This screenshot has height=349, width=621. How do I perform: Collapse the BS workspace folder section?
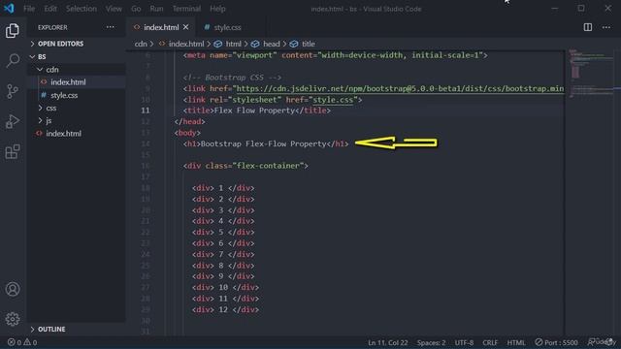(x=42, y=56)
